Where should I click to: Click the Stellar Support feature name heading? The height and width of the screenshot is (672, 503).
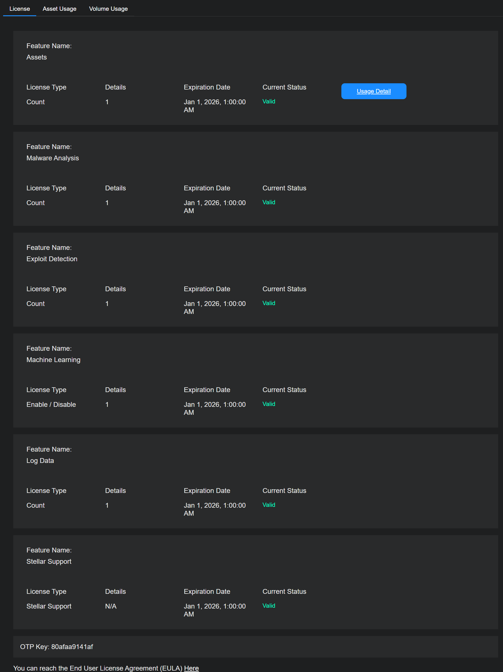49,562
